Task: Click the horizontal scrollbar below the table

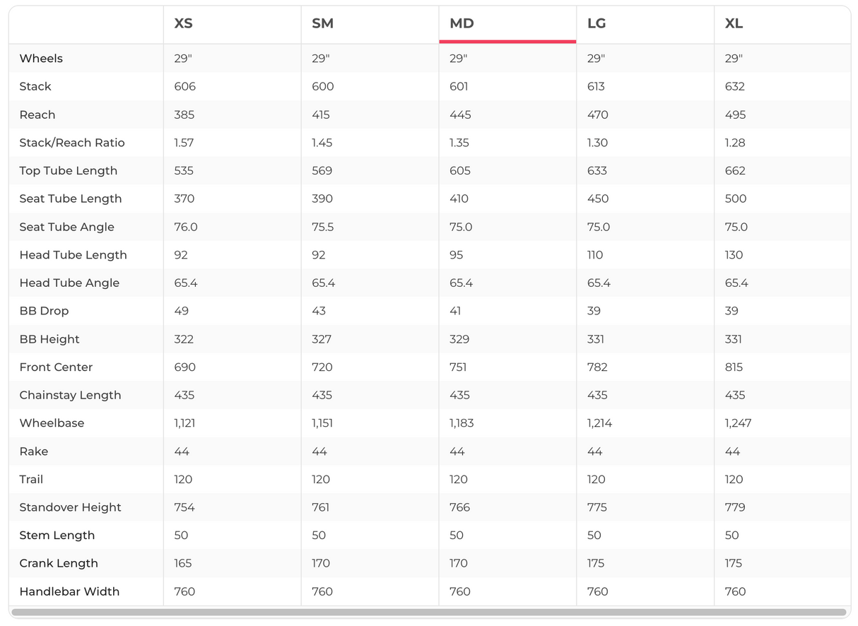Action: [428, 613]
